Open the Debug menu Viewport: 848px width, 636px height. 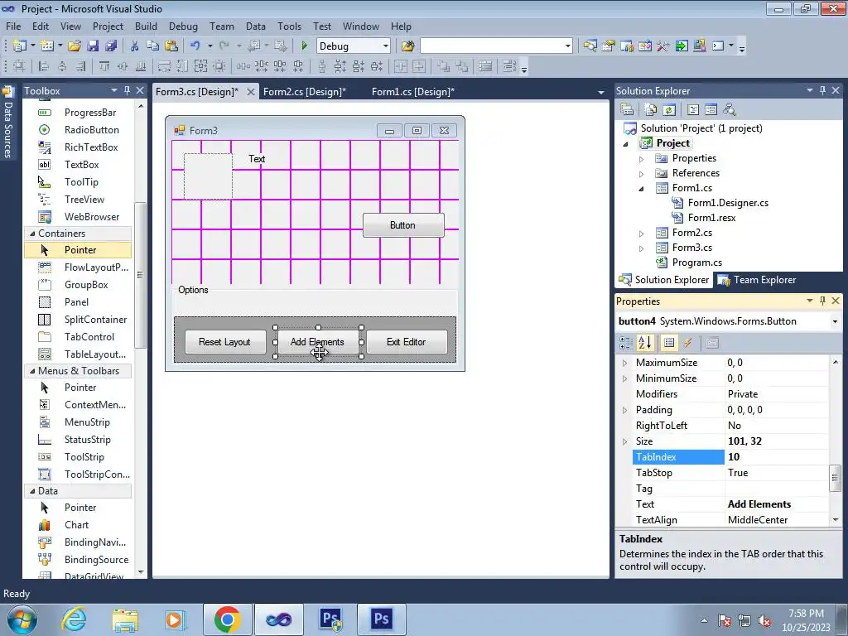pyautogui.click(x=183, y=26)
